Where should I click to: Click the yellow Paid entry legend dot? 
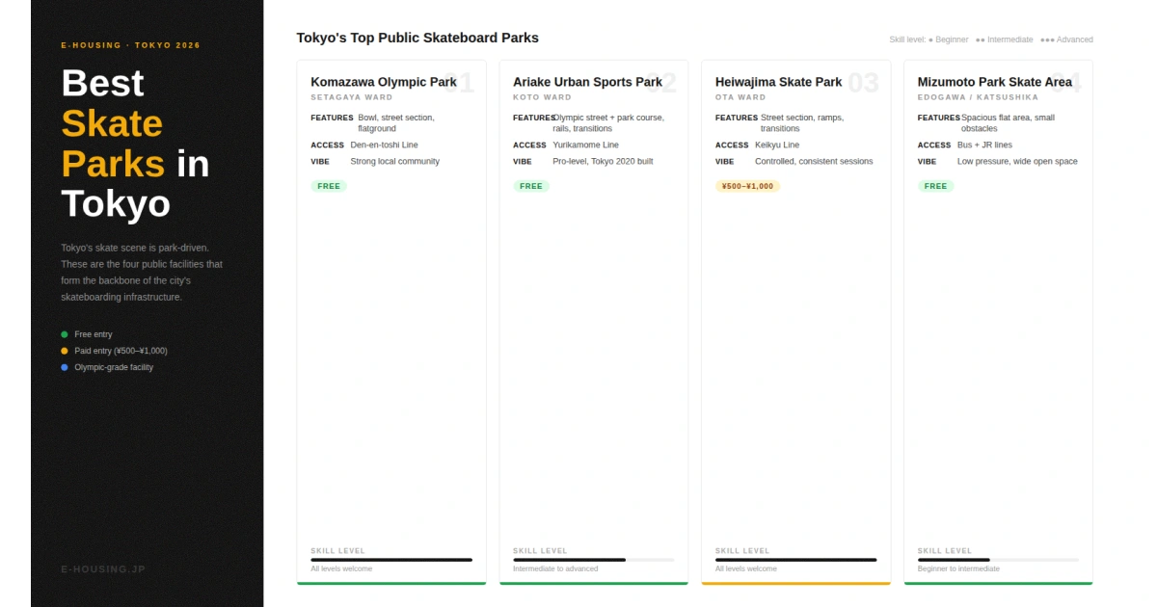coord(65,351)
